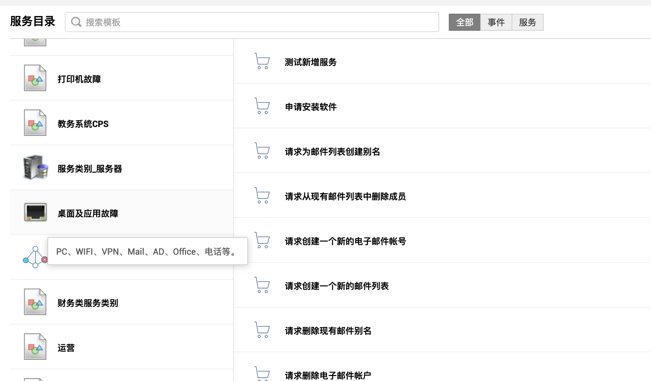The width and height of the screenshot is (651, 381).
Task: Open the 请求删除现有邮件别名 template
Action: click(x=328, y=331)
